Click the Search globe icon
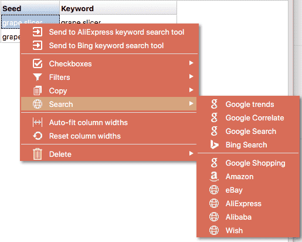302x242 pixels. [38, 104]
